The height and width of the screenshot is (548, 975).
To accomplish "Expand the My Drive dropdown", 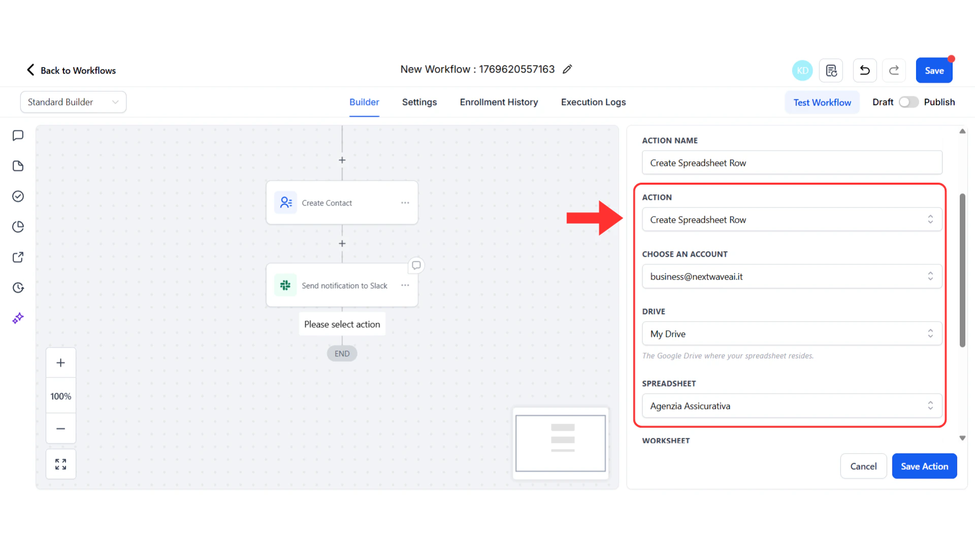I will tap(791, 334).
